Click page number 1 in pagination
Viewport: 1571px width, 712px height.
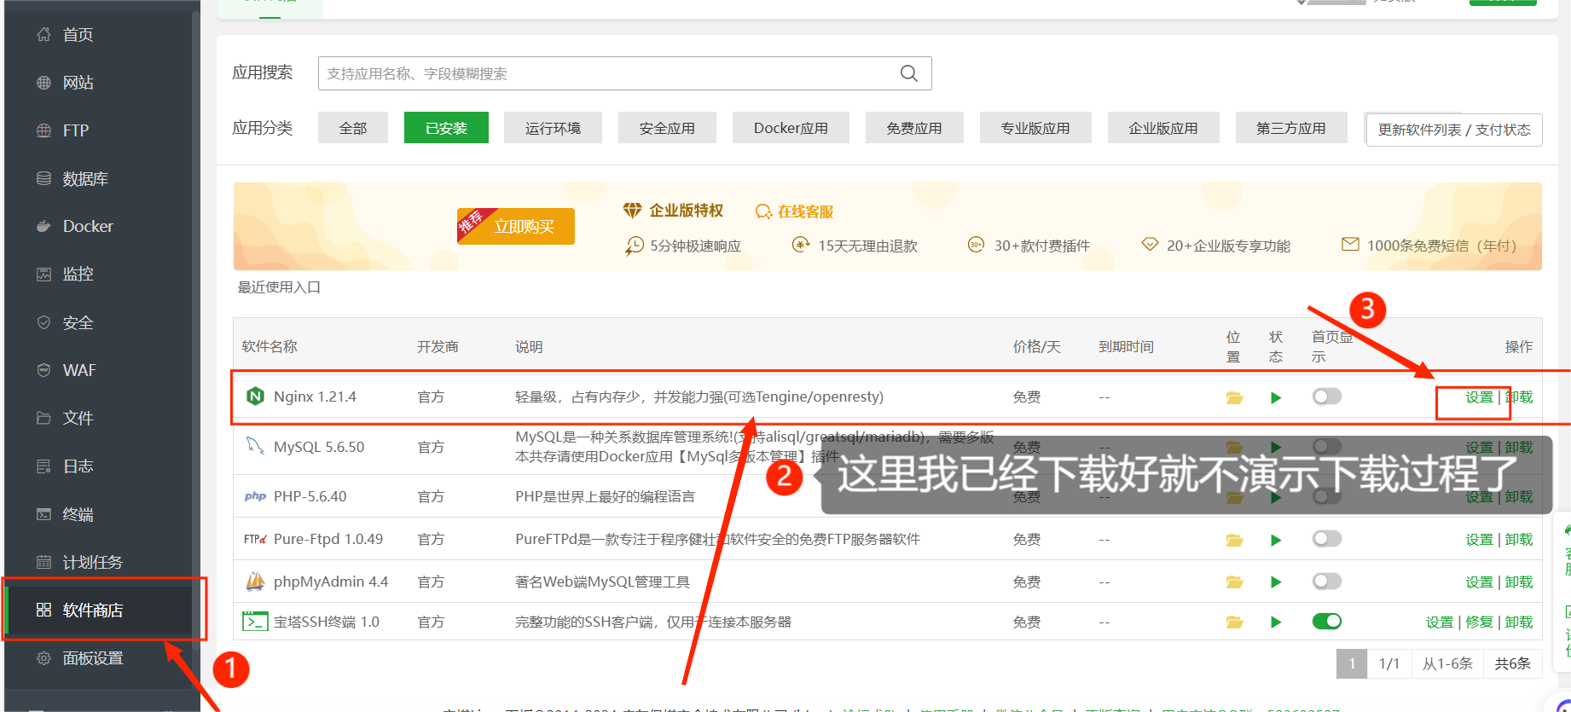1352,663
